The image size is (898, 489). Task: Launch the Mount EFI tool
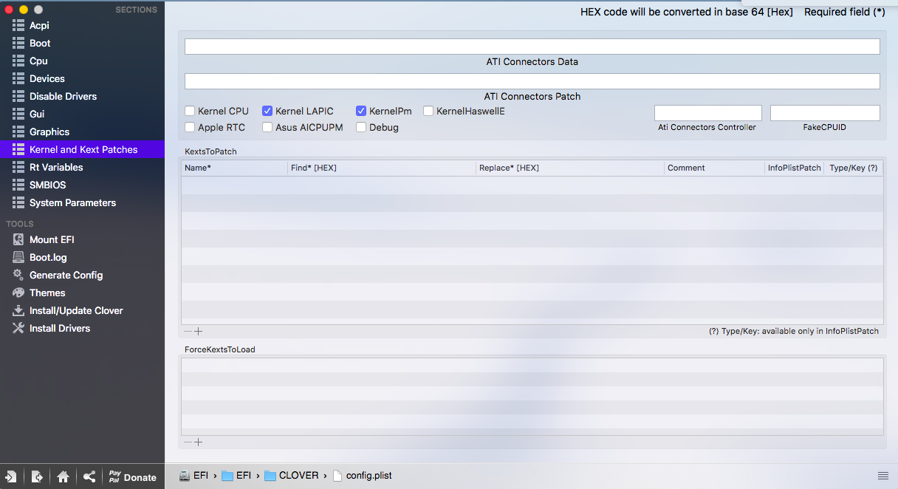82,239
